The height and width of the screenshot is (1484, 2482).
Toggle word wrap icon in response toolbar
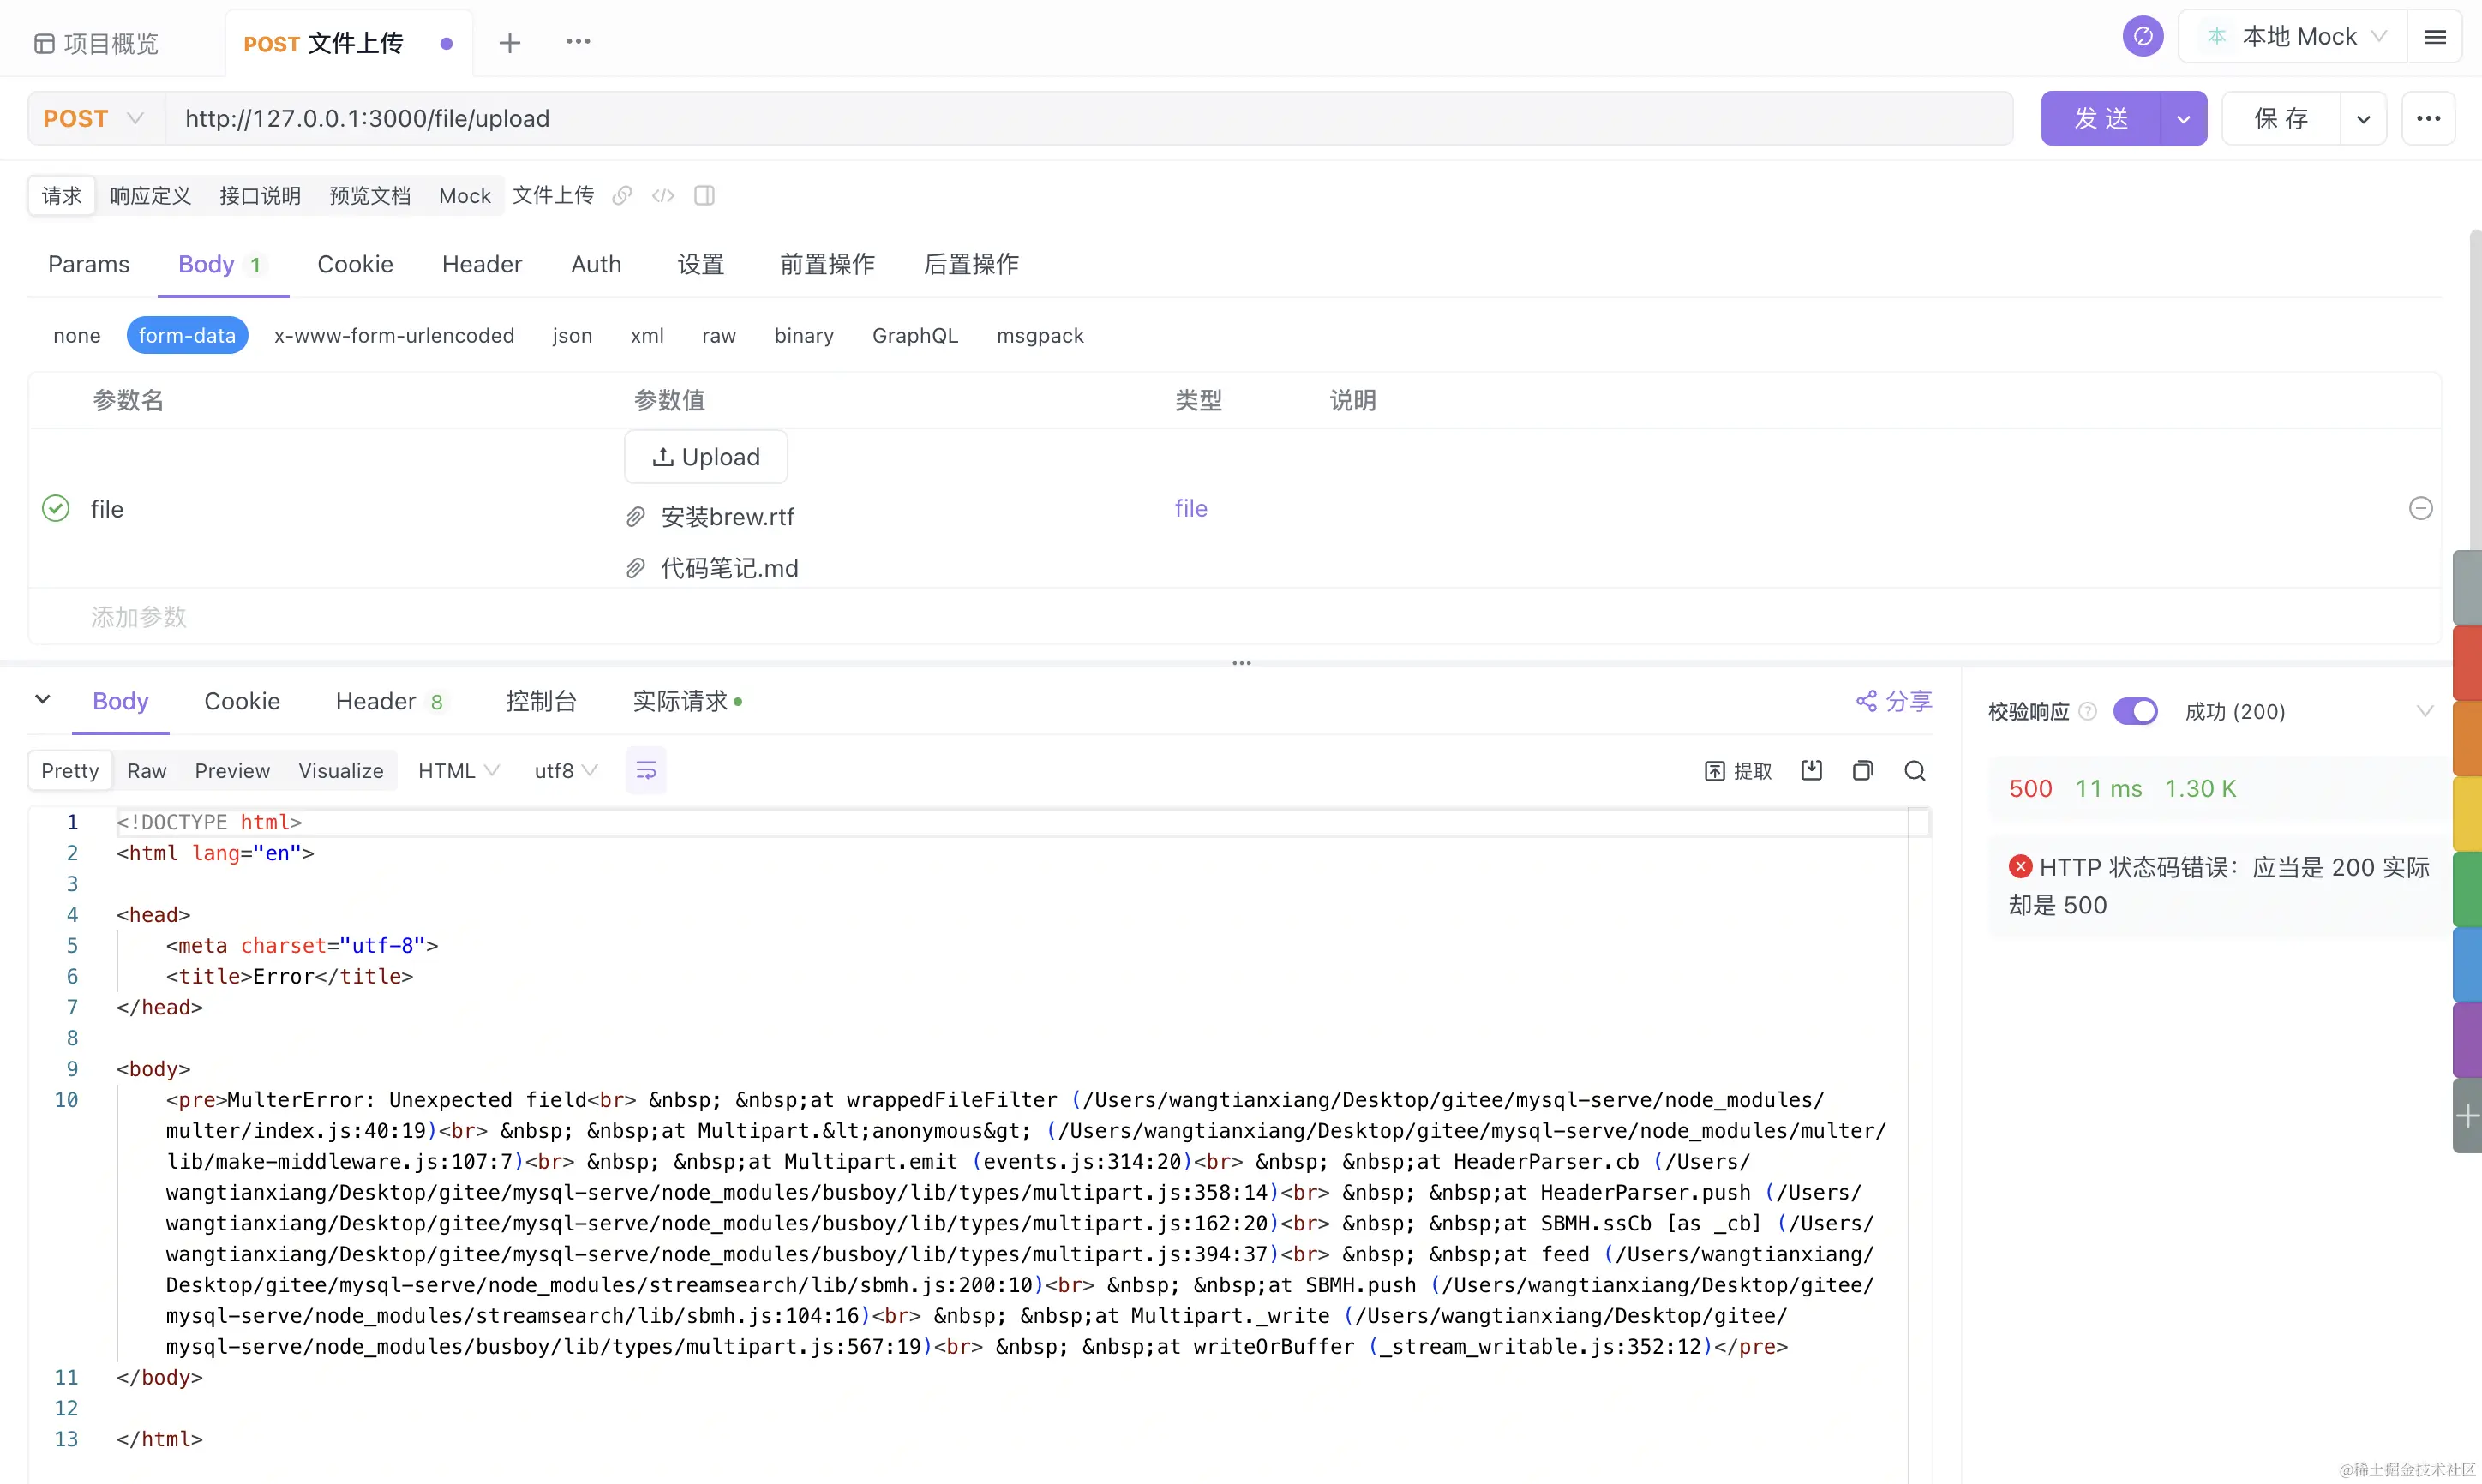coord(646,770)
